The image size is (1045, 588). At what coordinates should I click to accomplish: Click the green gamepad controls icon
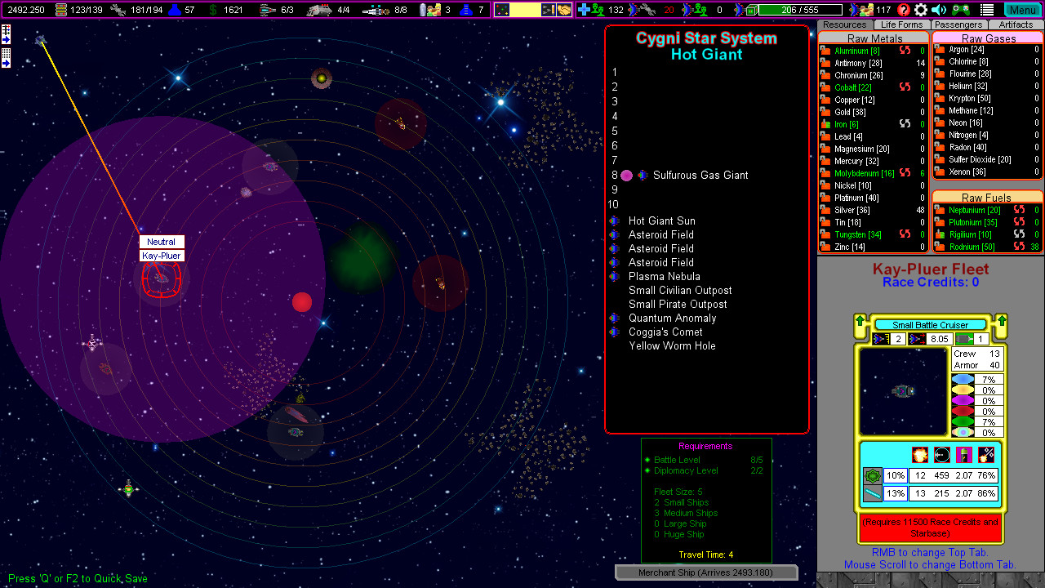coord(961,10)
